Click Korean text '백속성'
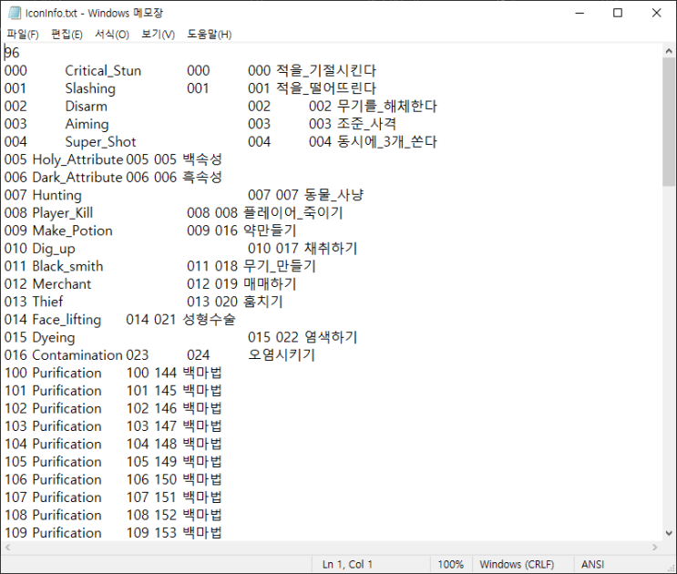 tap(202, 159)
